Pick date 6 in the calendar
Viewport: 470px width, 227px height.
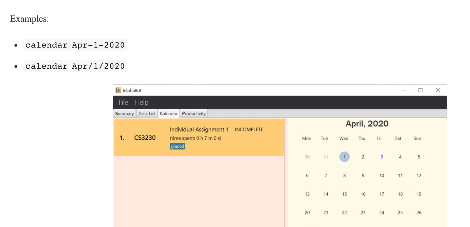(307, 176)
